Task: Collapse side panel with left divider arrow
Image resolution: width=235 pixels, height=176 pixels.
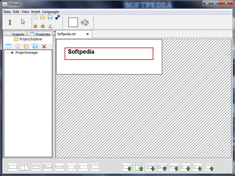Action: point(54,32)
